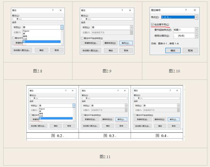Image resolution: width=210 pixels, height=167 pixels.
Task: Click 删除标签(D) in the 图2.9 dialog
Action: 110,43
